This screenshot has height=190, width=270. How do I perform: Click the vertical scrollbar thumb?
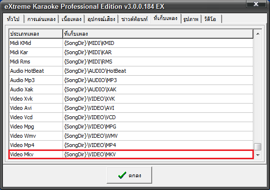(258, 147)
